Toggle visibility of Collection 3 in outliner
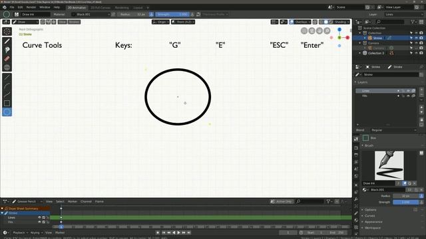The height and width of the screenshot is (239, 426). tap(416, 53)
